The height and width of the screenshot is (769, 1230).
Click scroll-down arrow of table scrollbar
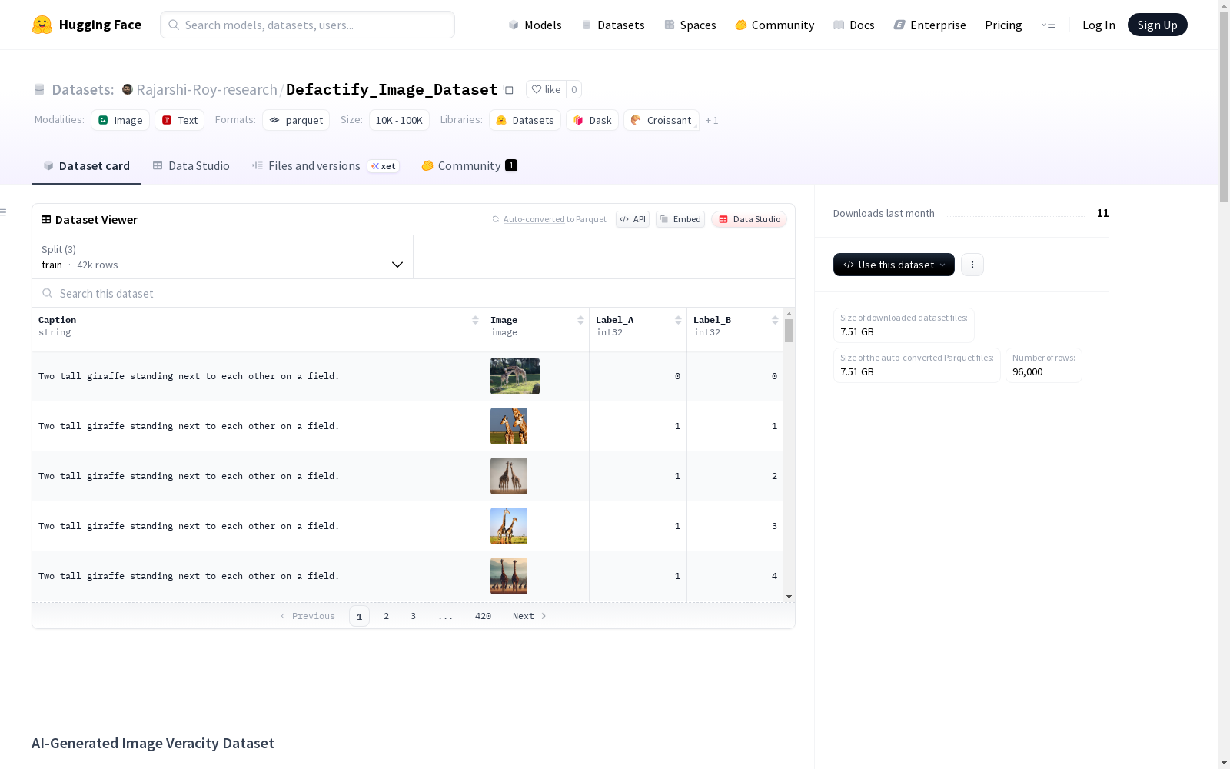[x=789, y=597]
